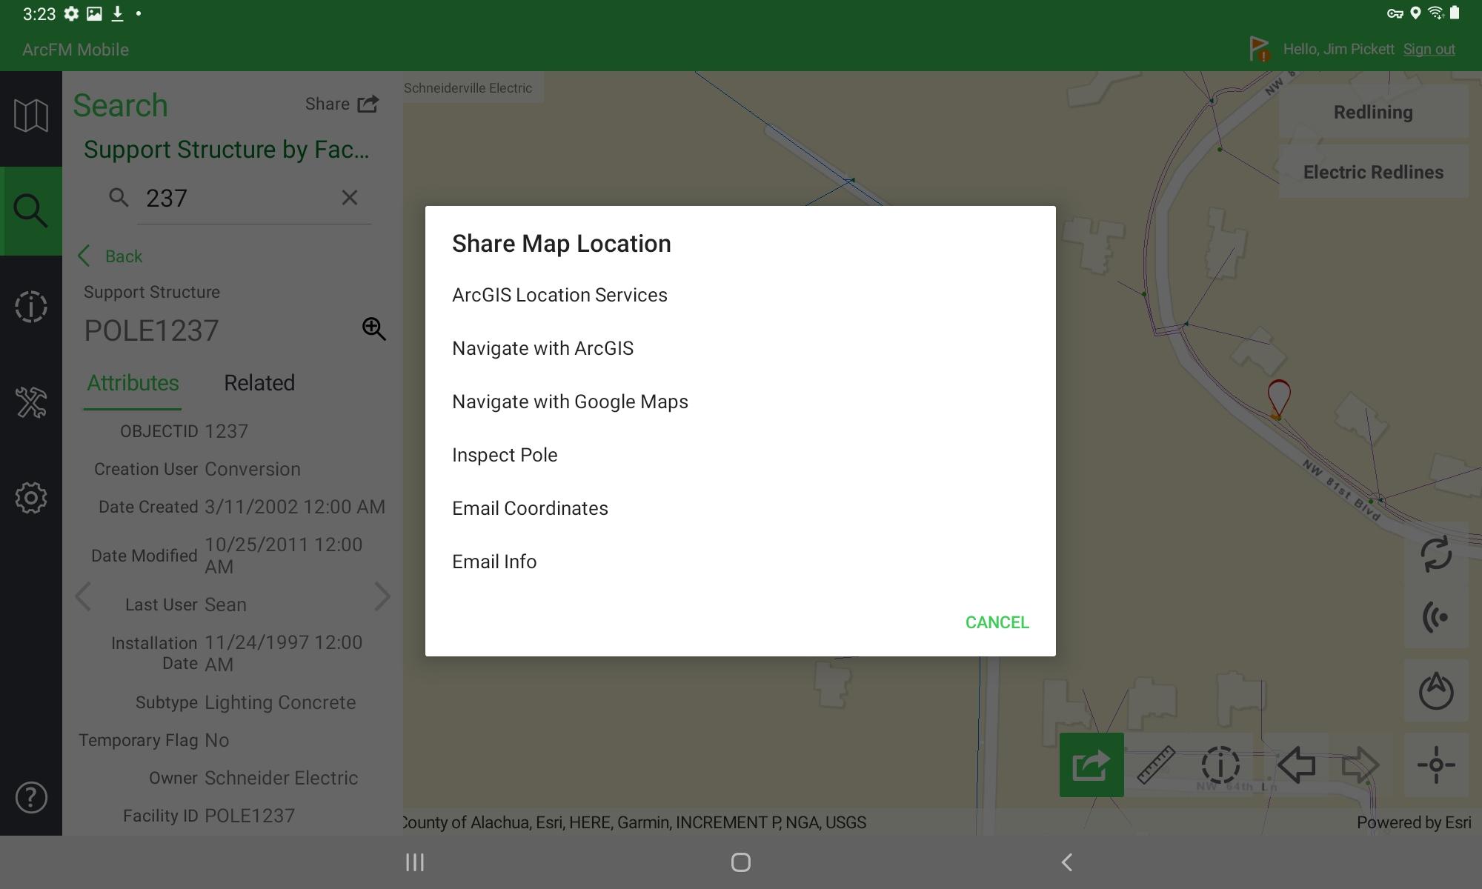
Task: Open the map view from the sidebar
Action: coord(31,116)
